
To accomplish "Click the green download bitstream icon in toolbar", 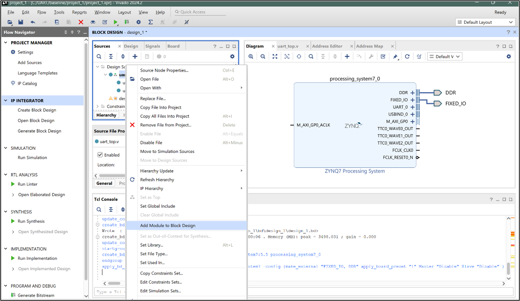I will (127, 22).
